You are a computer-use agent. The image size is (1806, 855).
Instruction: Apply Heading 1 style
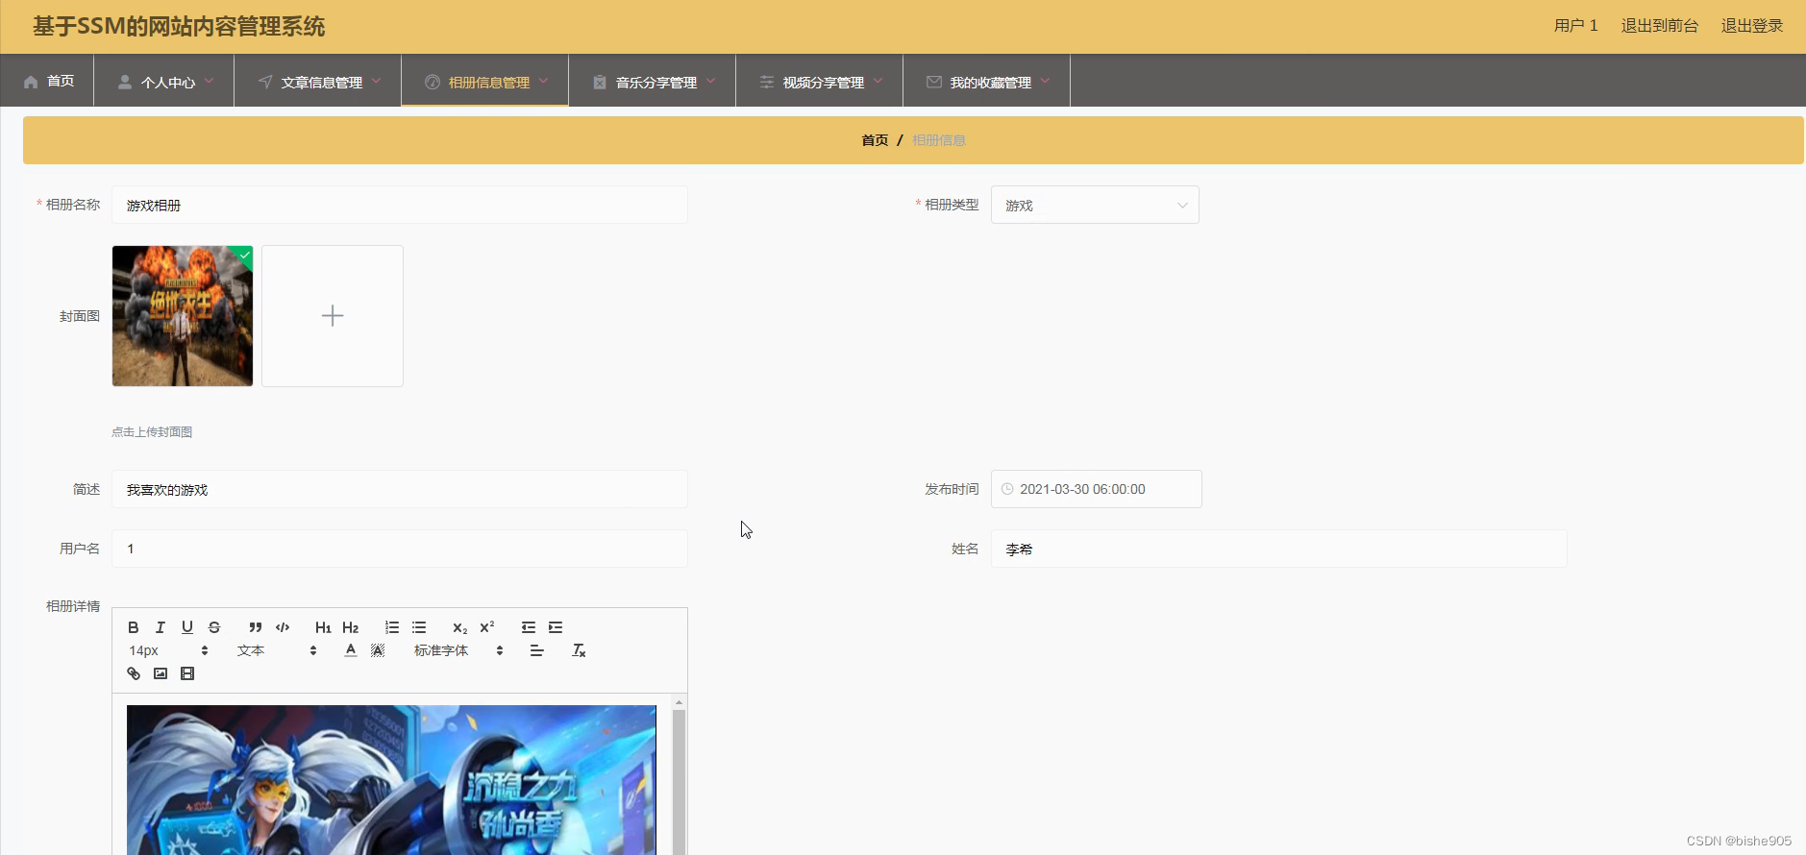pos(323,627)
